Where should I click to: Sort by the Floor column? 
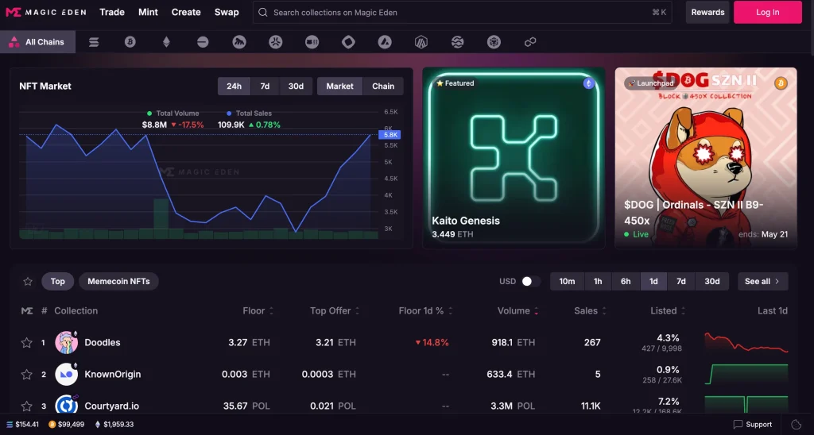point(258,310)
